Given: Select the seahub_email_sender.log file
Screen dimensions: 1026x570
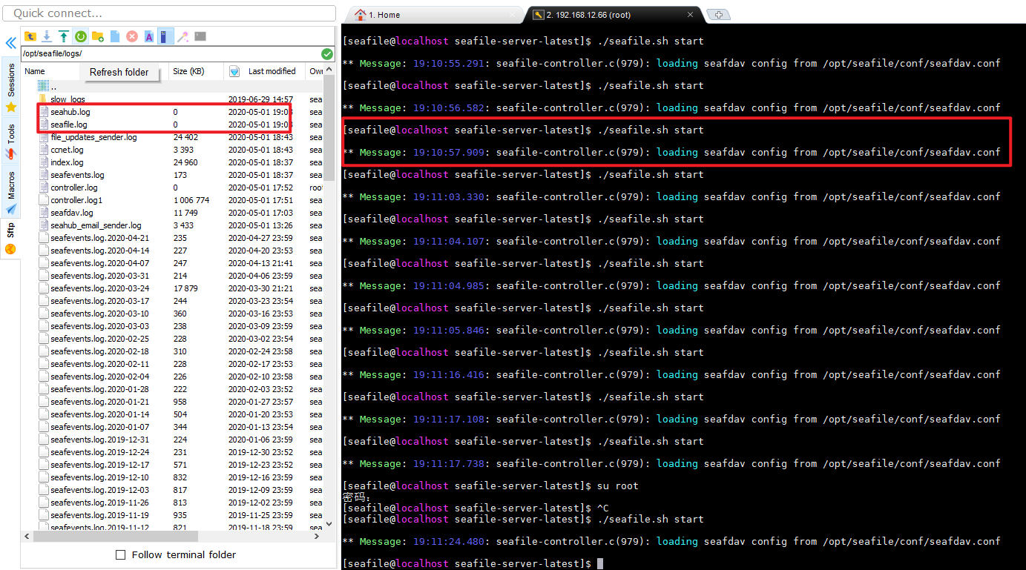Looking at the screenshot, I should [x=96, y=225].
